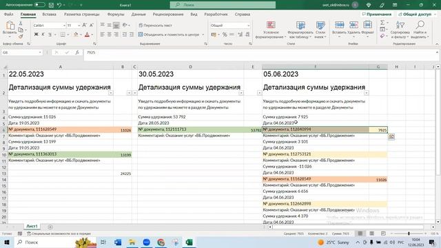Click Decrease Indent icon
The height and width of the screenshot is (248, 441).
pos(124,34)
